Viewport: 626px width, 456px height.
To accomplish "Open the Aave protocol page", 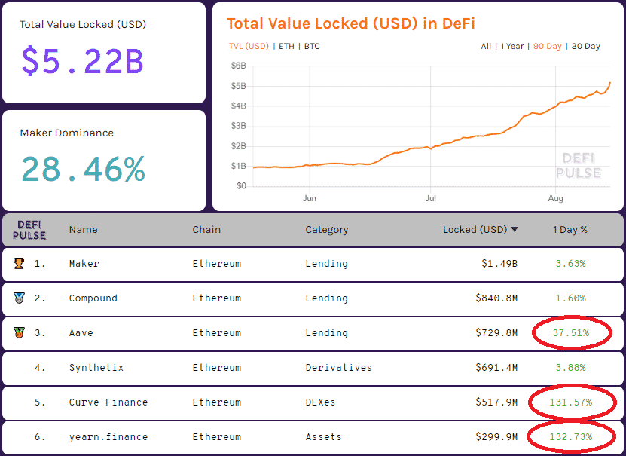I will (81, 332).
